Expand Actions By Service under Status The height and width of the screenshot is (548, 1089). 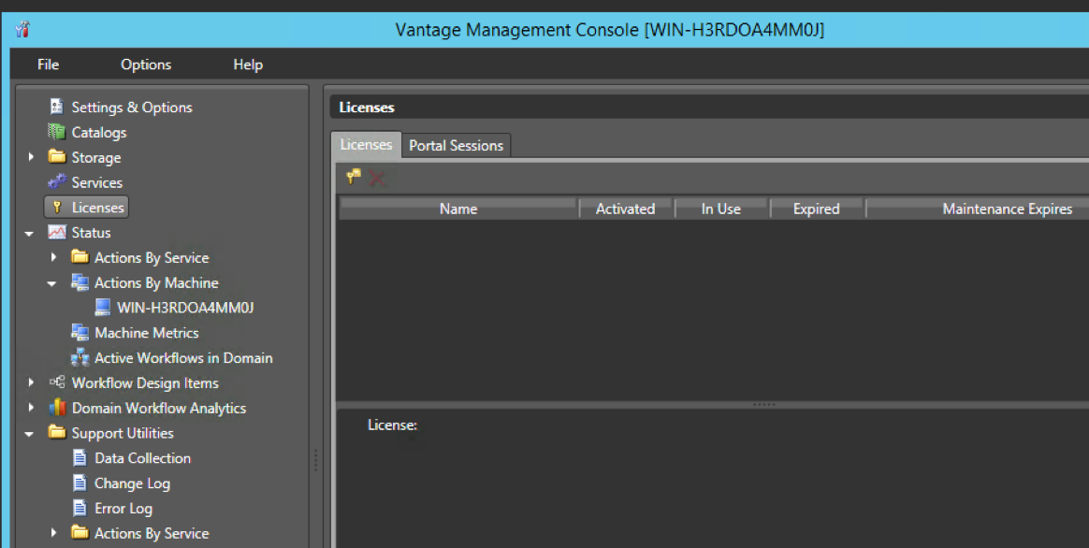54,258
